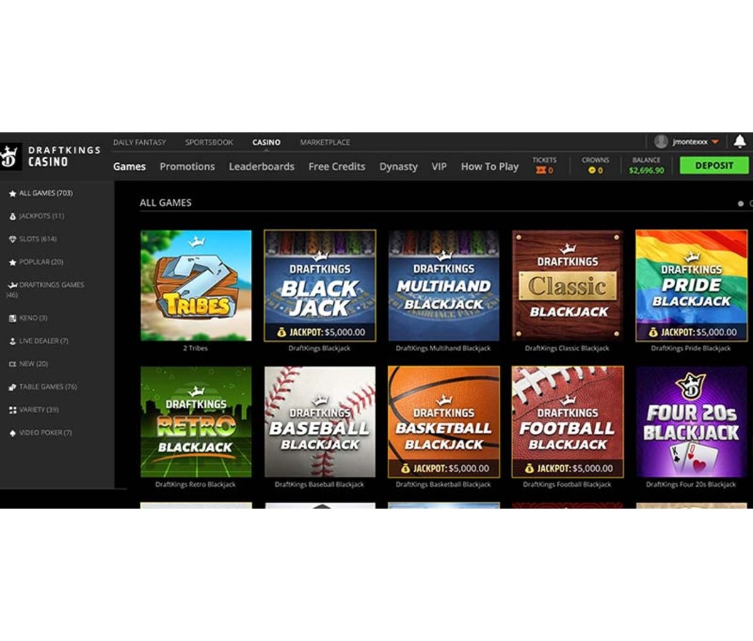Select the Games menu item
The image size is (753, 641).
(x=129, y=166)
